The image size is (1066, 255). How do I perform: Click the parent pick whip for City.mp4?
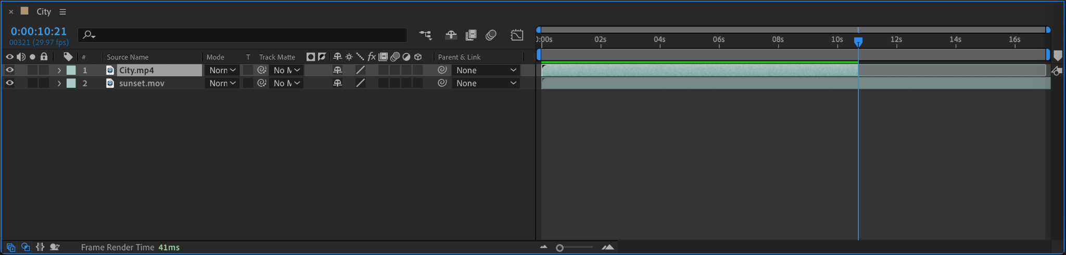pos(442,70)
